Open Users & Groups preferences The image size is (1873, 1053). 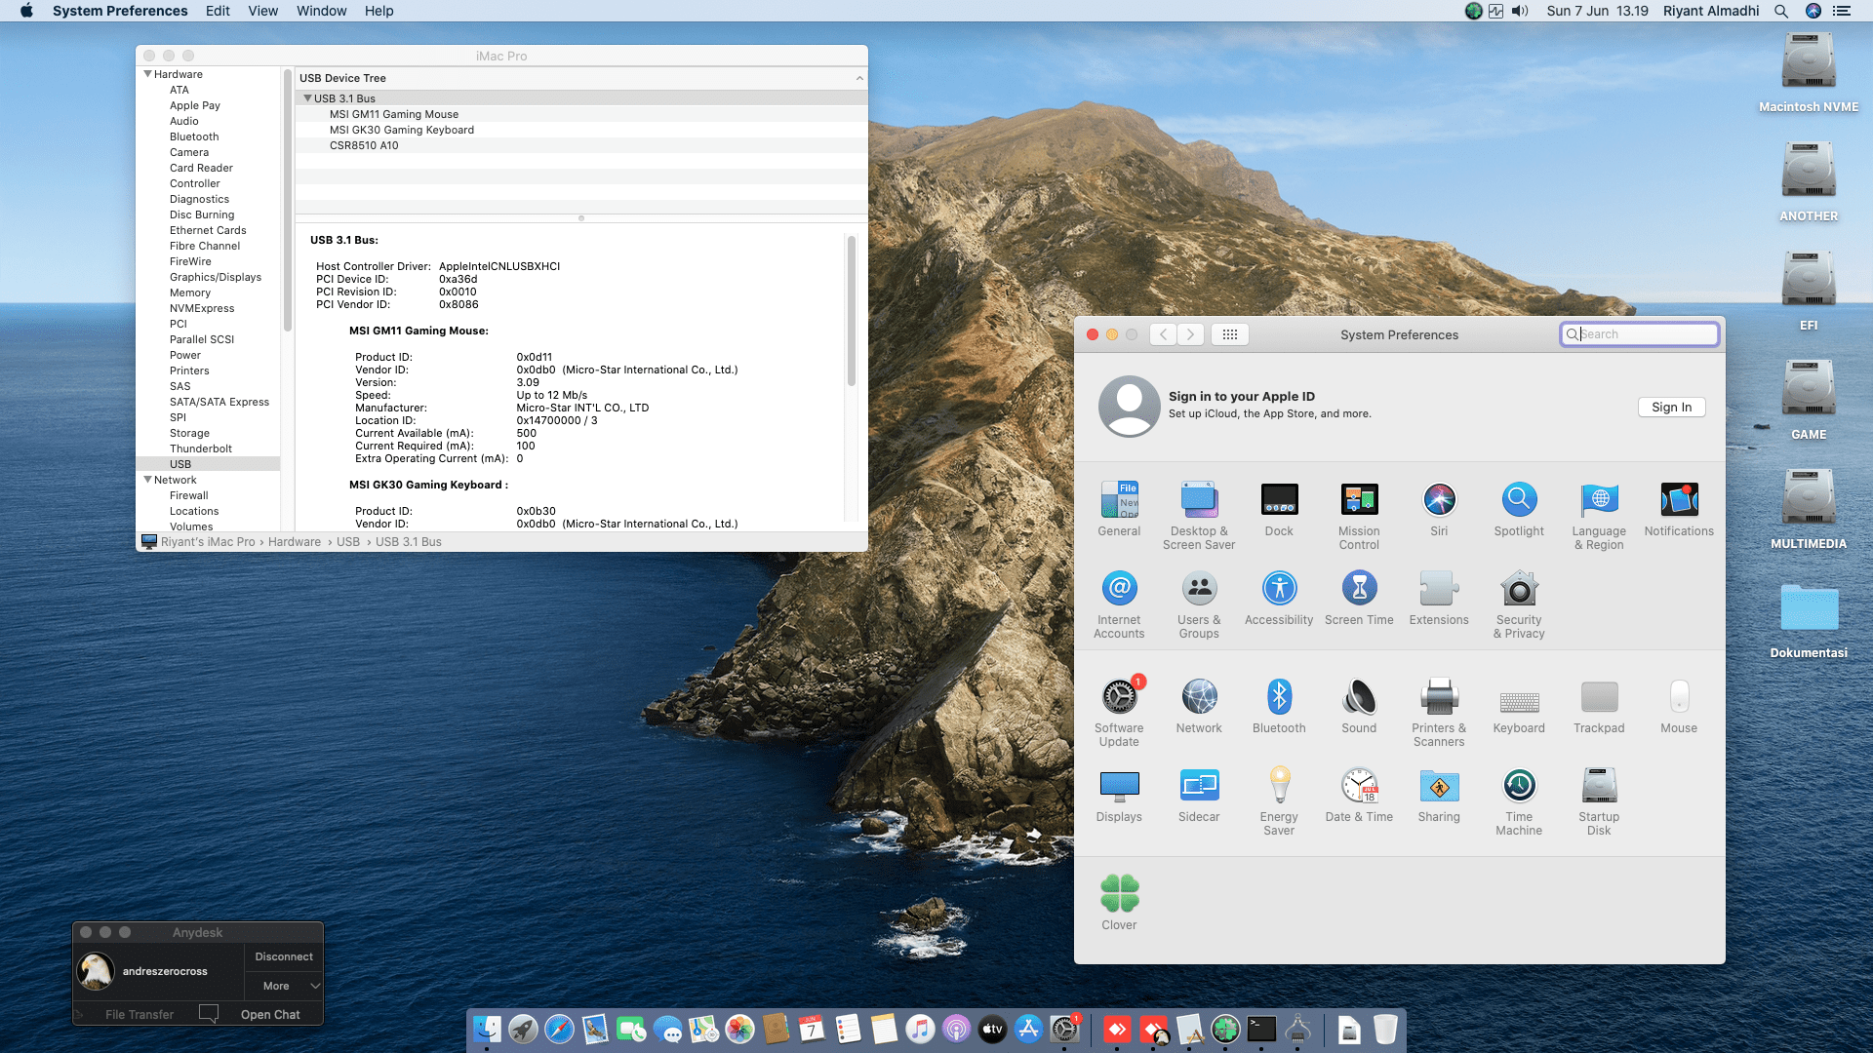click(x=1199, y=604)
